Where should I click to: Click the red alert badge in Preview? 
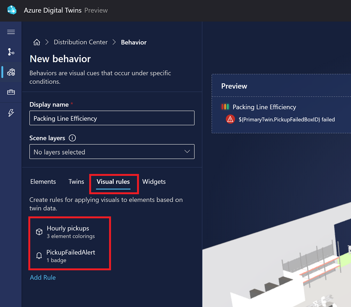(x=230, y=119)
